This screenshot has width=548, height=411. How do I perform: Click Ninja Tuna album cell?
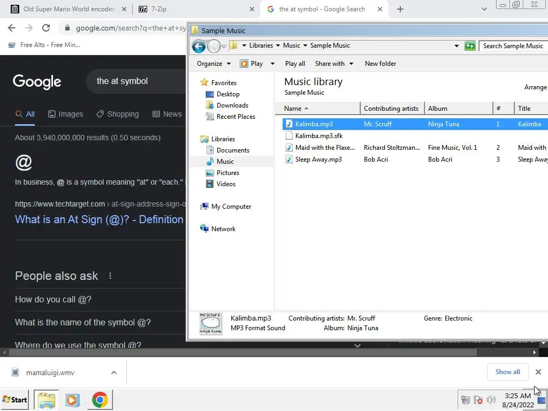443,124
